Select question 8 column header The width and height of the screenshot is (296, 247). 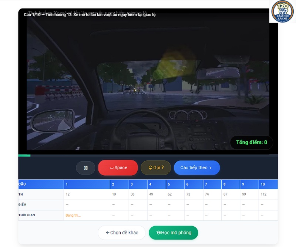point(231,184)
